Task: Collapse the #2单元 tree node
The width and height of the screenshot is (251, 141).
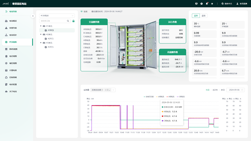Action: point(41,35)
